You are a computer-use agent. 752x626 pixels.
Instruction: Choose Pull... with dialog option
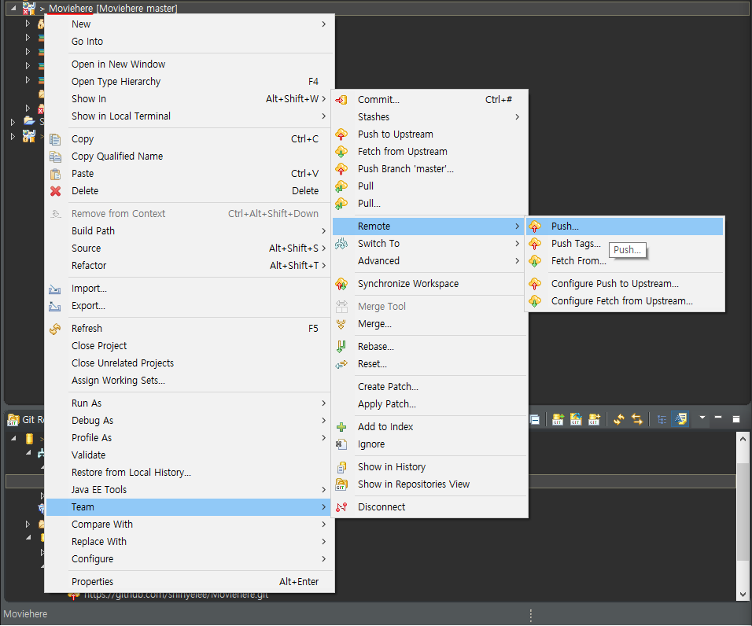tap(429, 203)
